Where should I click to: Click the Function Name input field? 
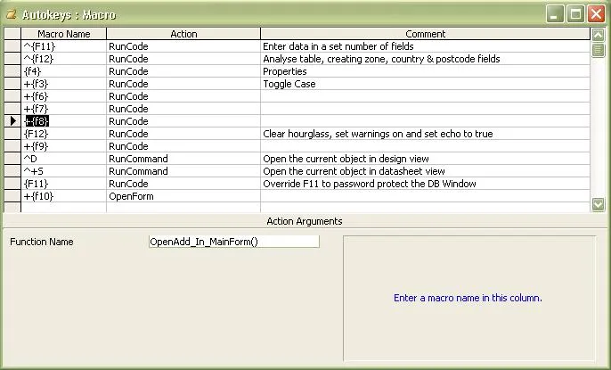(x=233, y=242)
